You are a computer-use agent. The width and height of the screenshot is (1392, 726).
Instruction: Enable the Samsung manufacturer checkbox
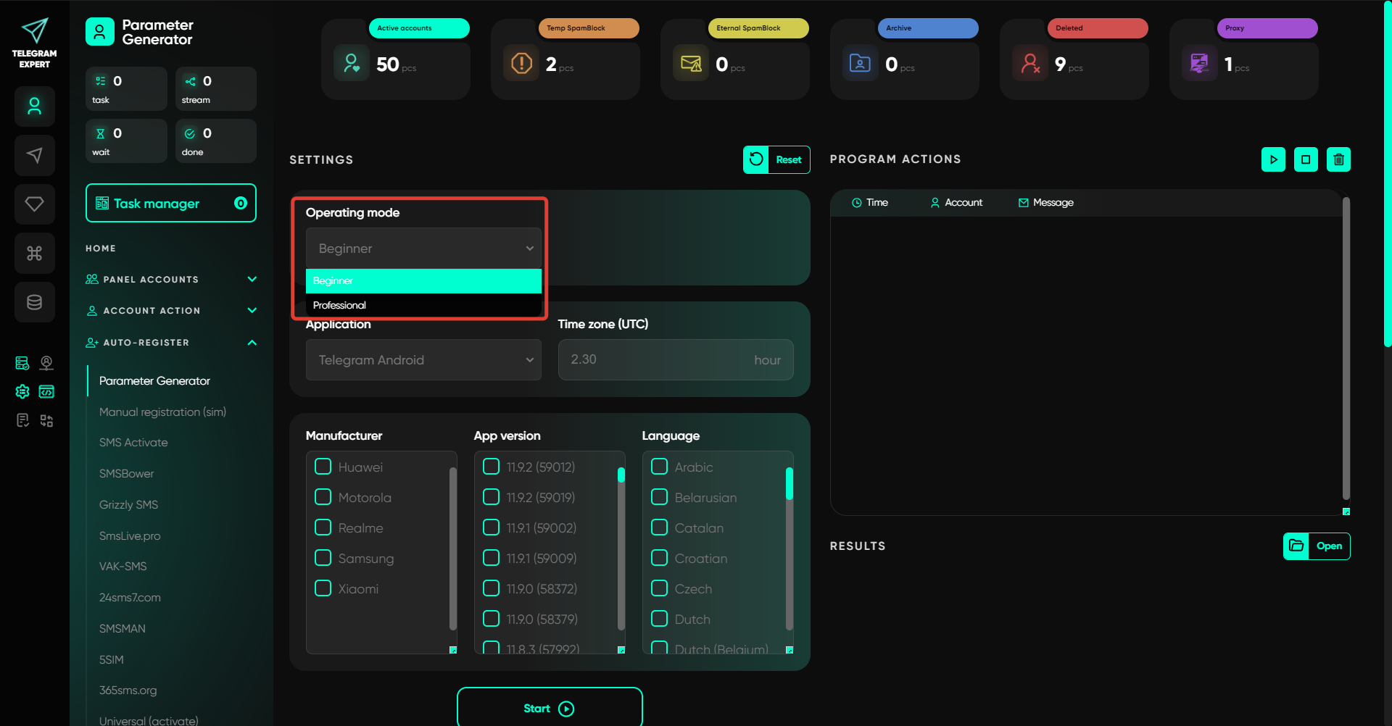pyautogui.click(x=323, y=558)
